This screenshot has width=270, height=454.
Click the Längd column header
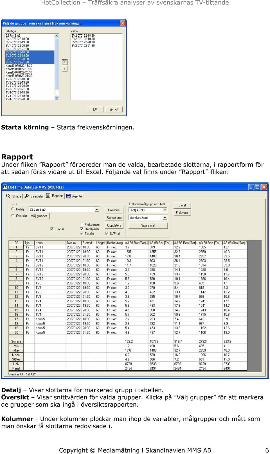100,243
